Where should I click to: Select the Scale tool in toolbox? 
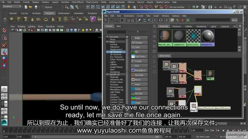(4, 66)
